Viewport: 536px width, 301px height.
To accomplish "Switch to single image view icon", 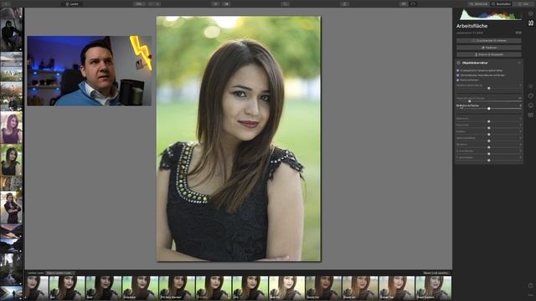I will click(x=413, y=3).
